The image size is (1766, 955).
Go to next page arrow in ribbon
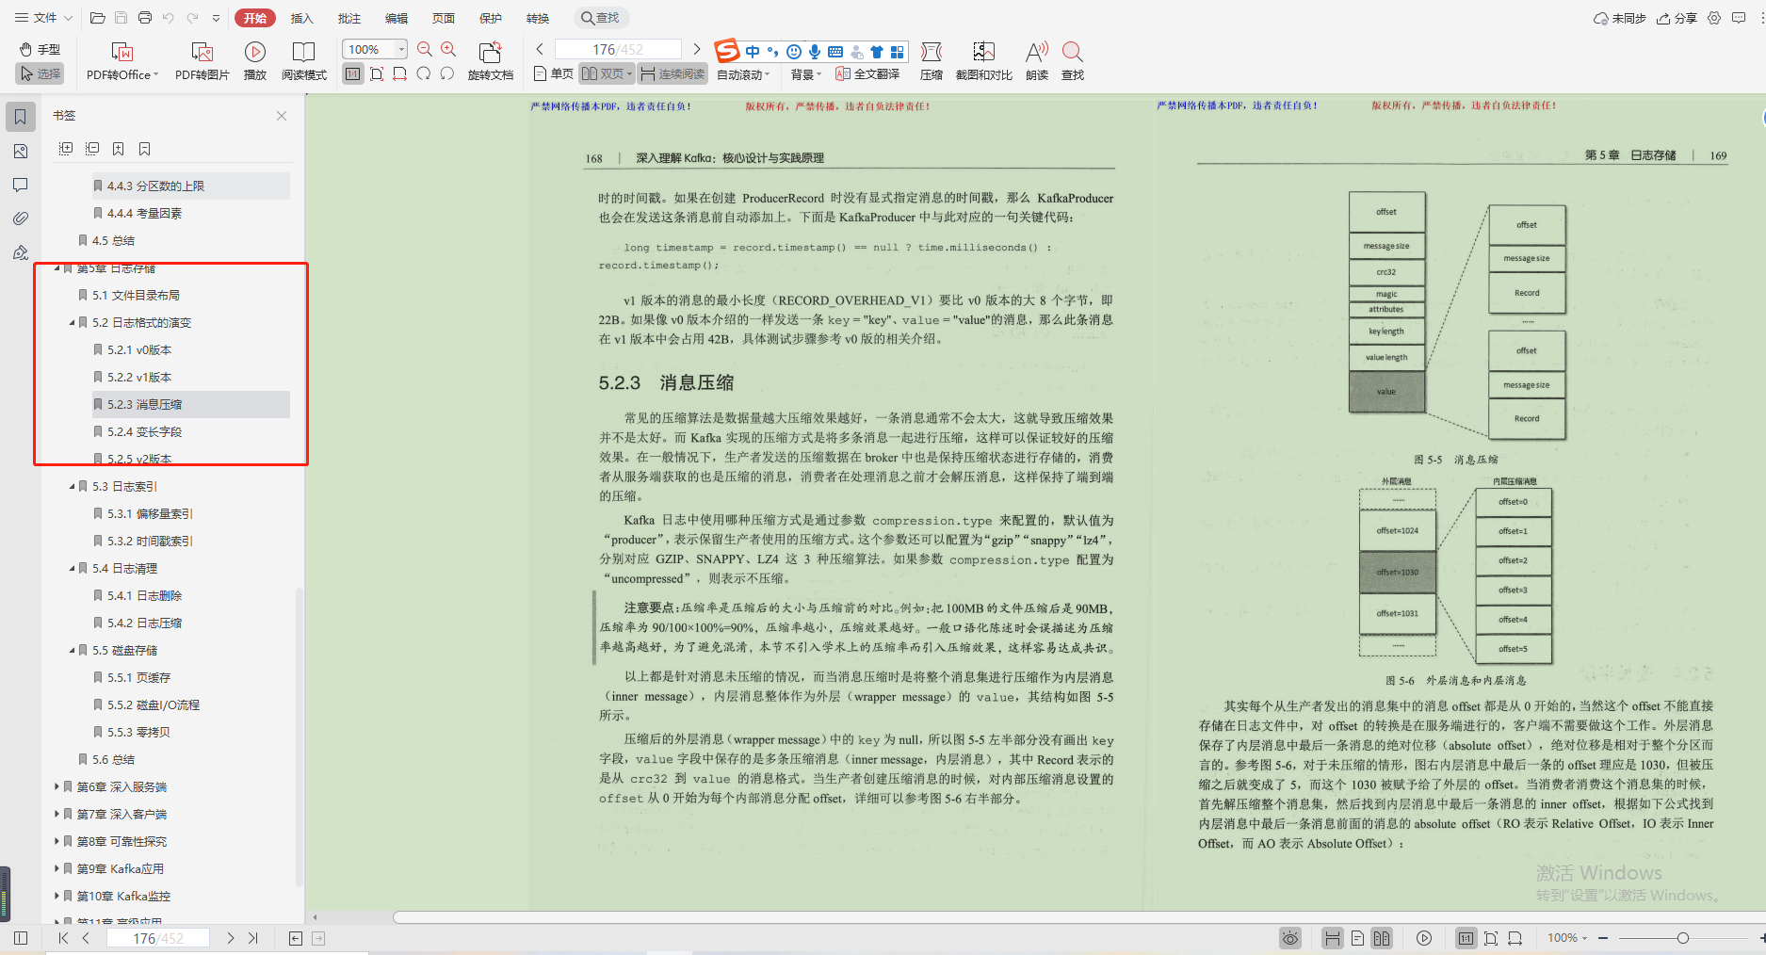[x=697, y=49]
